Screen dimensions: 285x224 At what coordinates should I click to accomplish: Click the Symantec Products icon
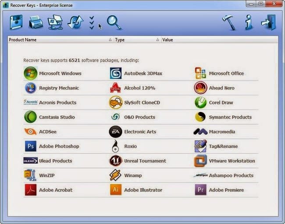[200, 117]
